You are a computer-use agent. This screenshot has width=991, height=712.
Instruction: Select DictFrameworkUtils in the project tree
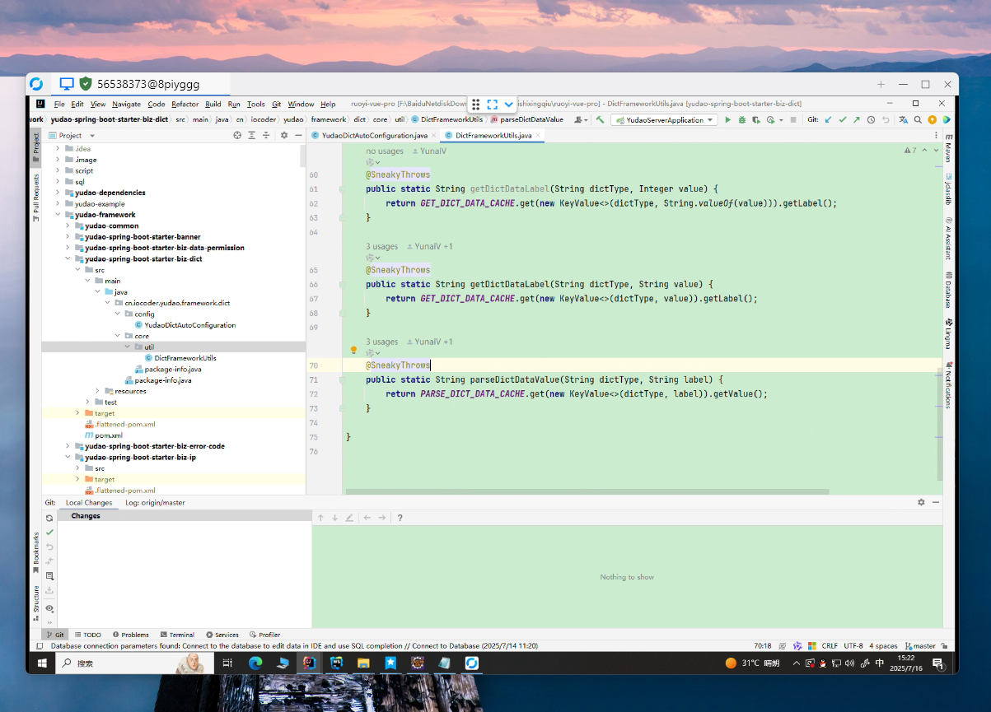185,358
